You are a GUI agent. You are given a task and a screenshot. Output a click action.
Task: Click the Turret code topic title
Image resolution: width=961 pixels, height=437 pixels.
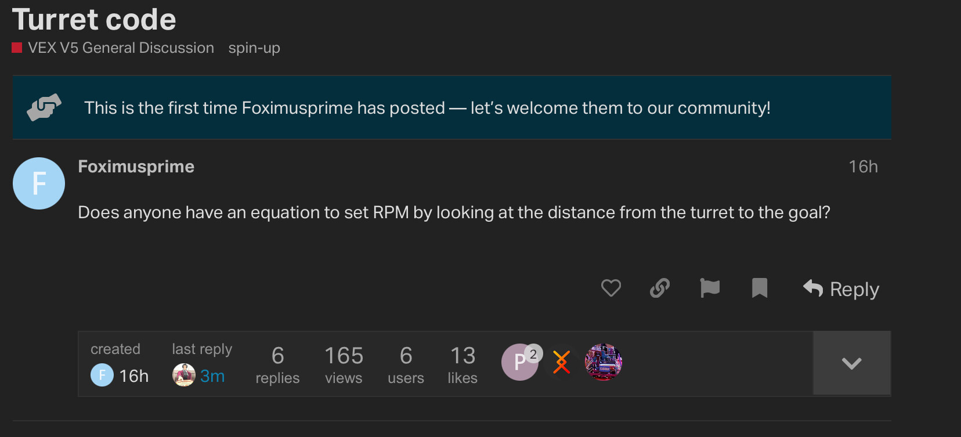click(94, 20)
